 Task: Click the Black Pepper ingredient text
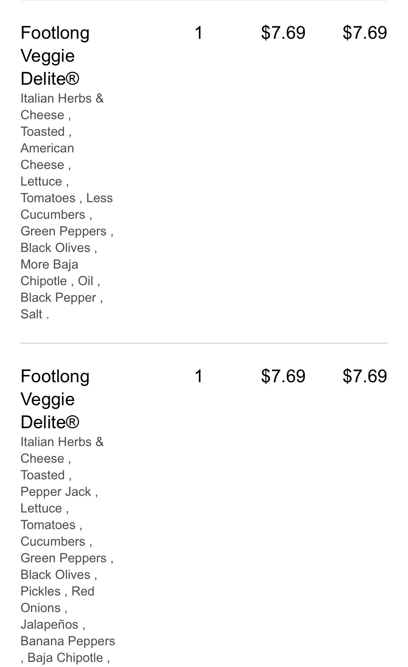(x=58, y=298)
